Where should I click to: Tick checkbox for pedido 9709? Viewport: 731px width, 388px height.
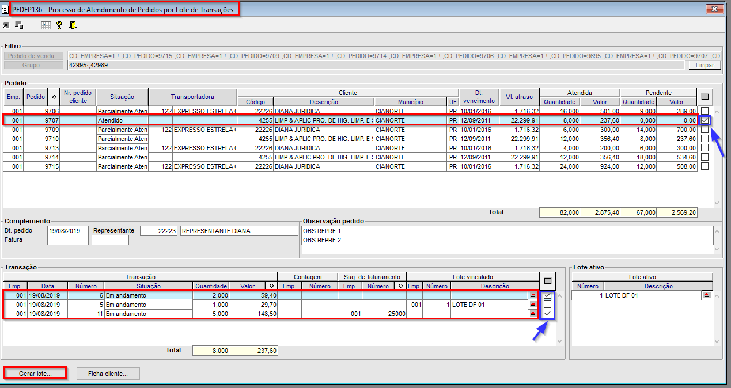click(705, 130)
